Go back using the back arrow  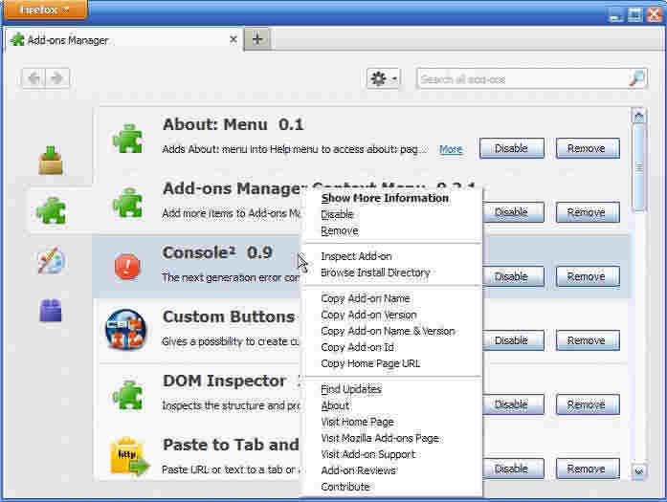(34, 78)
